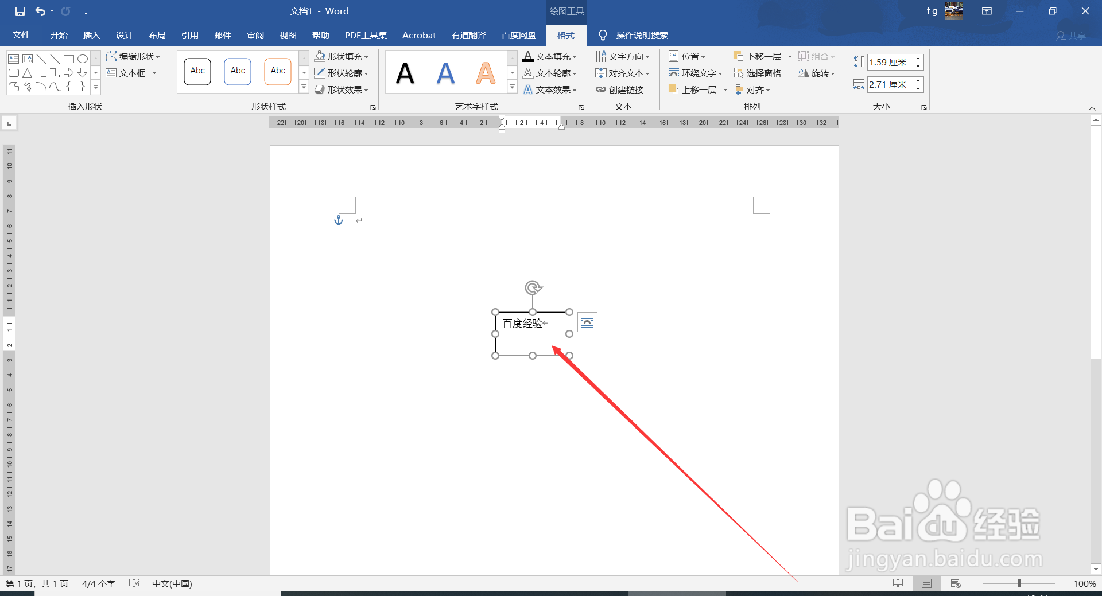
Task: Click the rotation handle above the text box
Action: pyautogui.click(x=533, y=287)
